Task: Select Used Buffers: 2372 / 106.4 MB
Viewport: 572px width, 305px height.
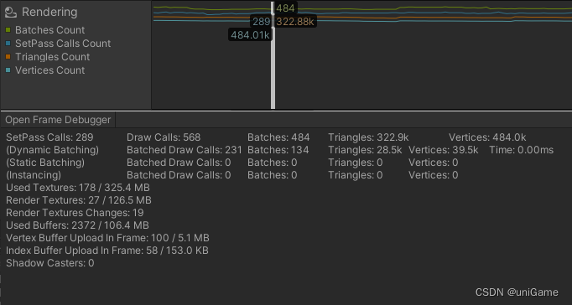Action: pyautogui.click(x=77, y=225)
